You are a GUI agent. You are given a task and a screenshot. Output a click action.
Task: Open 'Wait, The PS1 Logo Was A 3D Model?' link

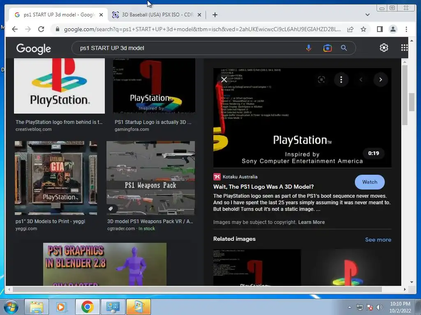tap(264, 187)
